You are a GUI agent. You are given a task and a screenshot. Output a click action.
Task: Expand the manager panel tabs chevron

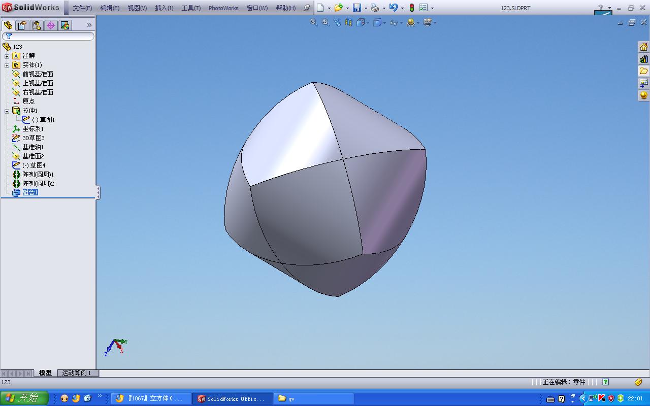tap(89, 25)
